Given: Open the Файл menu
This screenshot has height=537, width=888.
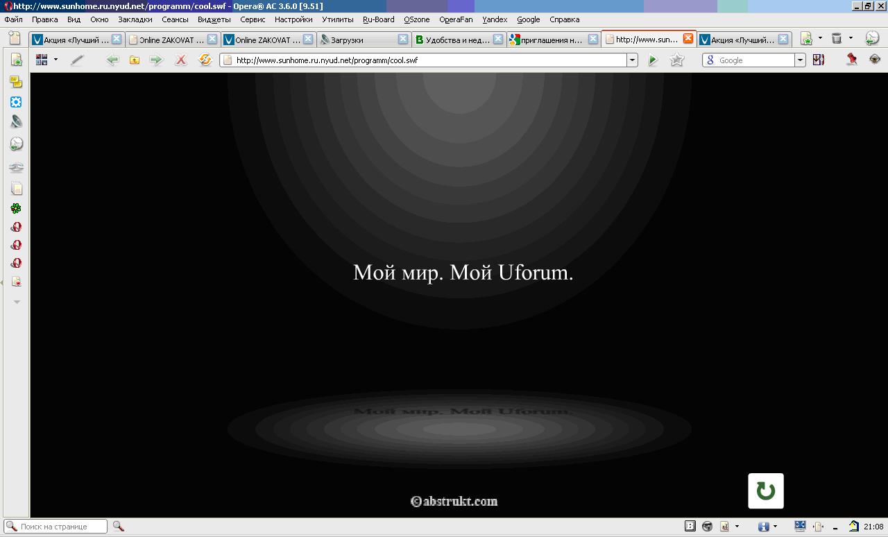Looking at the screenshot, I should (x=13, y=19).
